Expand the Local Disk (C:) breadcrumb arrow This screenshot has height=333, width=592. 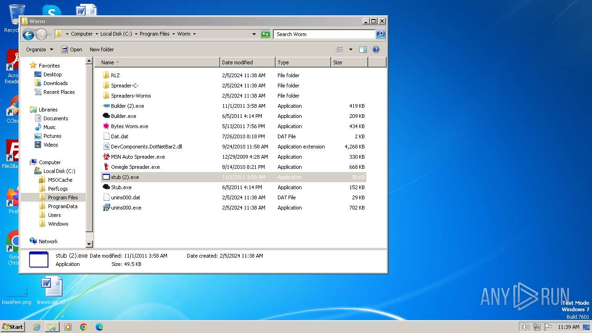tap(136, 34)
